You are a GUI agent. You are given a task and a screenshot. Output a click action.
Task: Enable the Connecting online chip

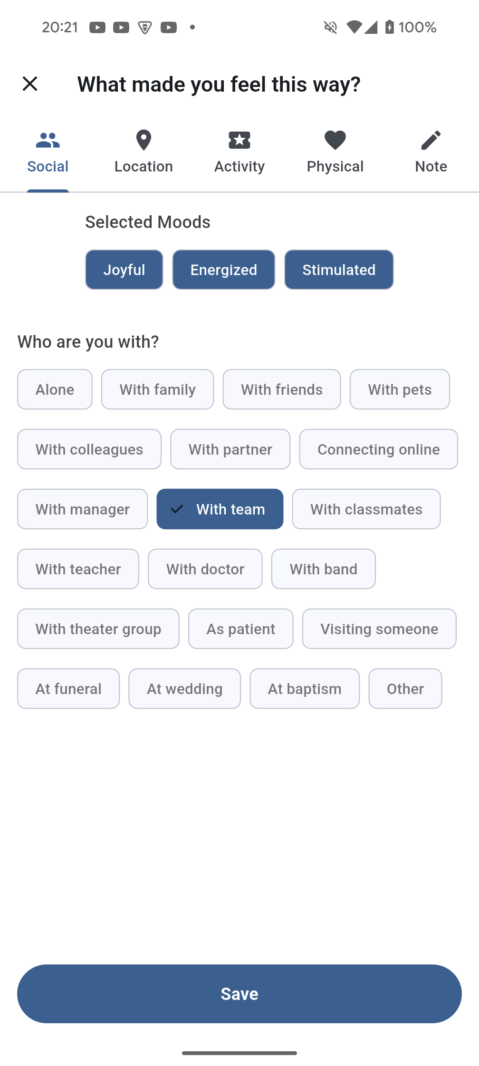tap(379, 449)
